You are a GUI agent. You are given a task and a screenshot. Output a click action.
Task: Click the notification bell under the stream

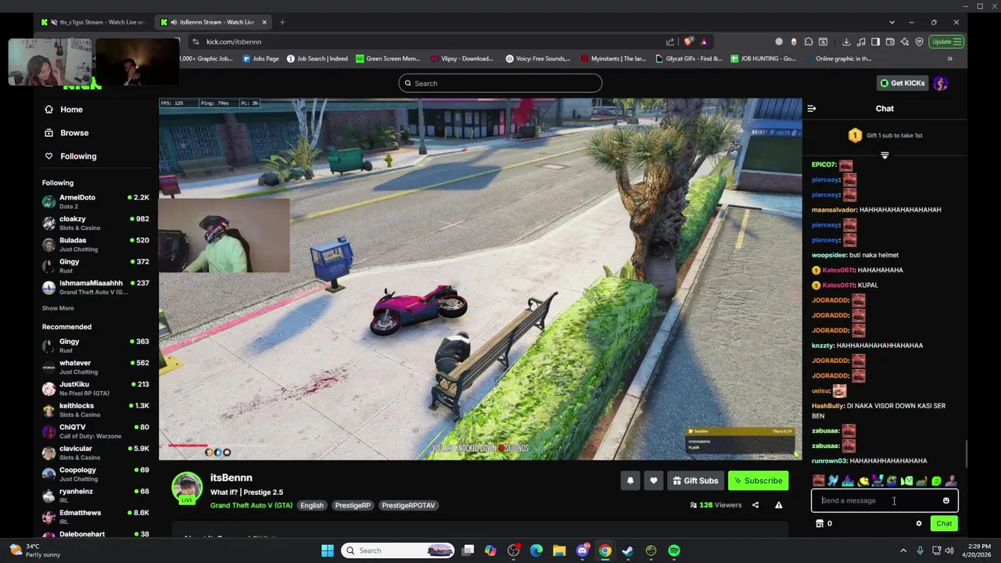click(x=630, y=481)
